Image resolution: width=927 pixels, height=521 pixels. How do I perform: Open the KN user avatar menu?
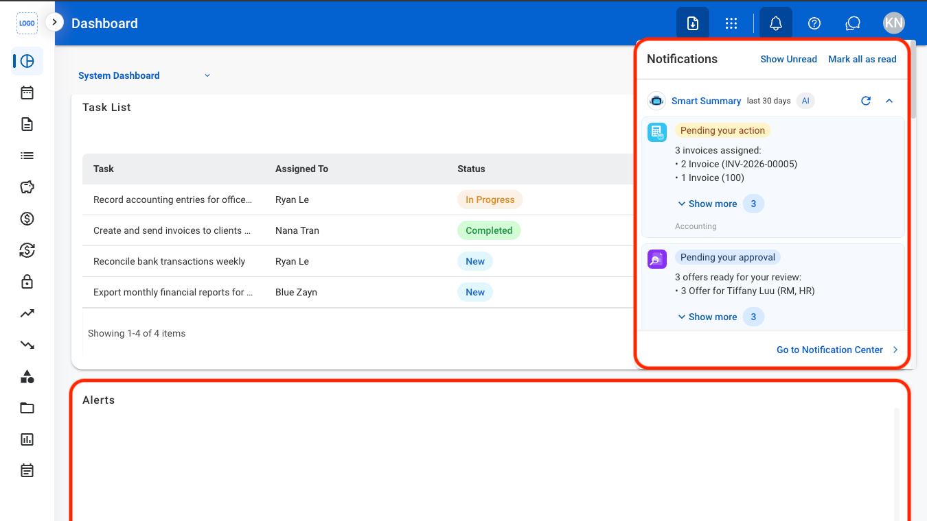[x=893, y=23]
